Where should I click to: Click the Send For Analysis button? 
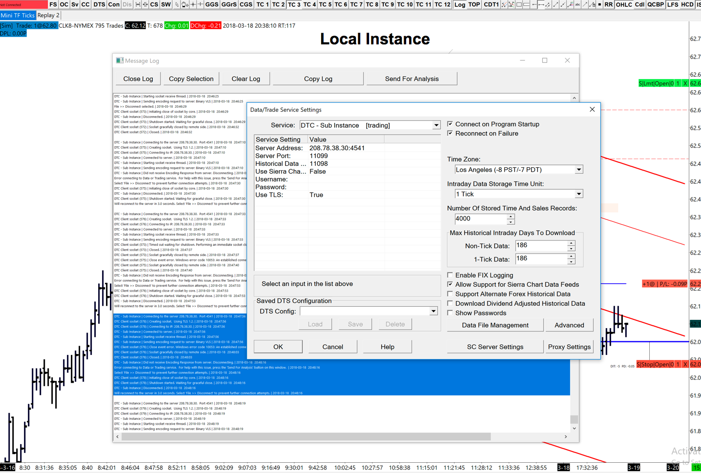point(412,79)
